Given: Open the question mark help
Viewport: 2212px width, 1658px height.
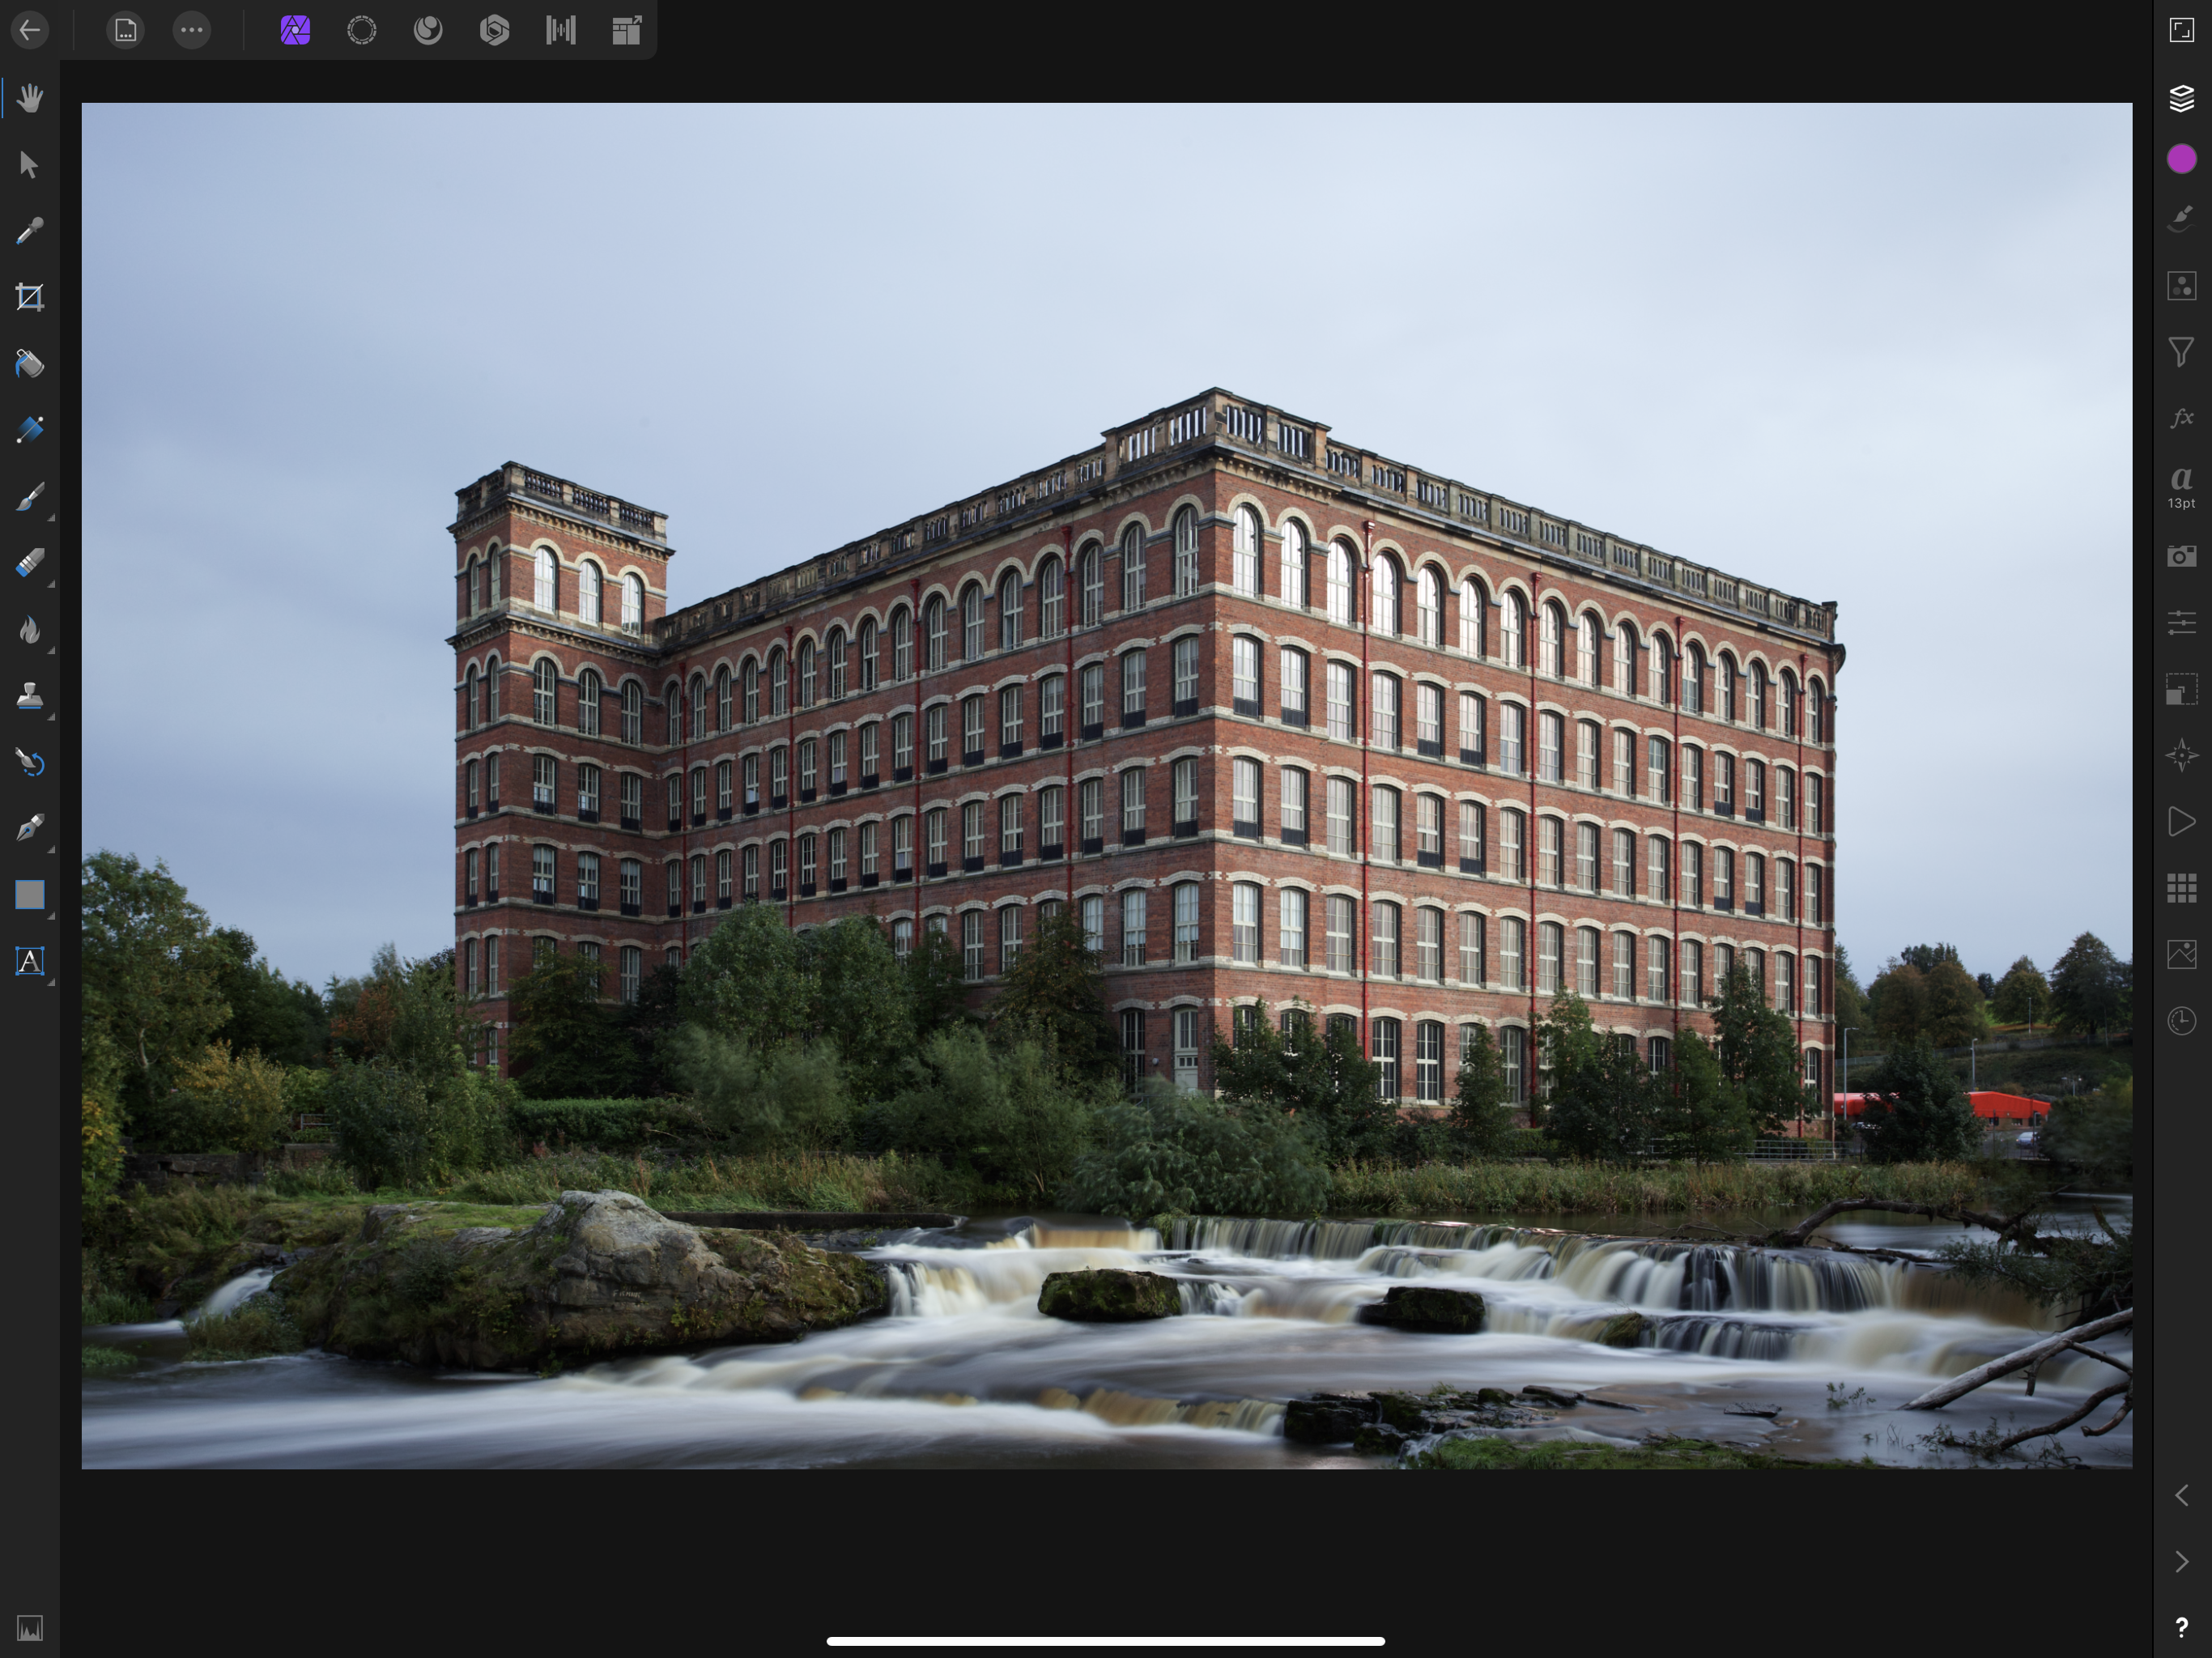Looking at the screenshot, I should tap(2181, 1628).
